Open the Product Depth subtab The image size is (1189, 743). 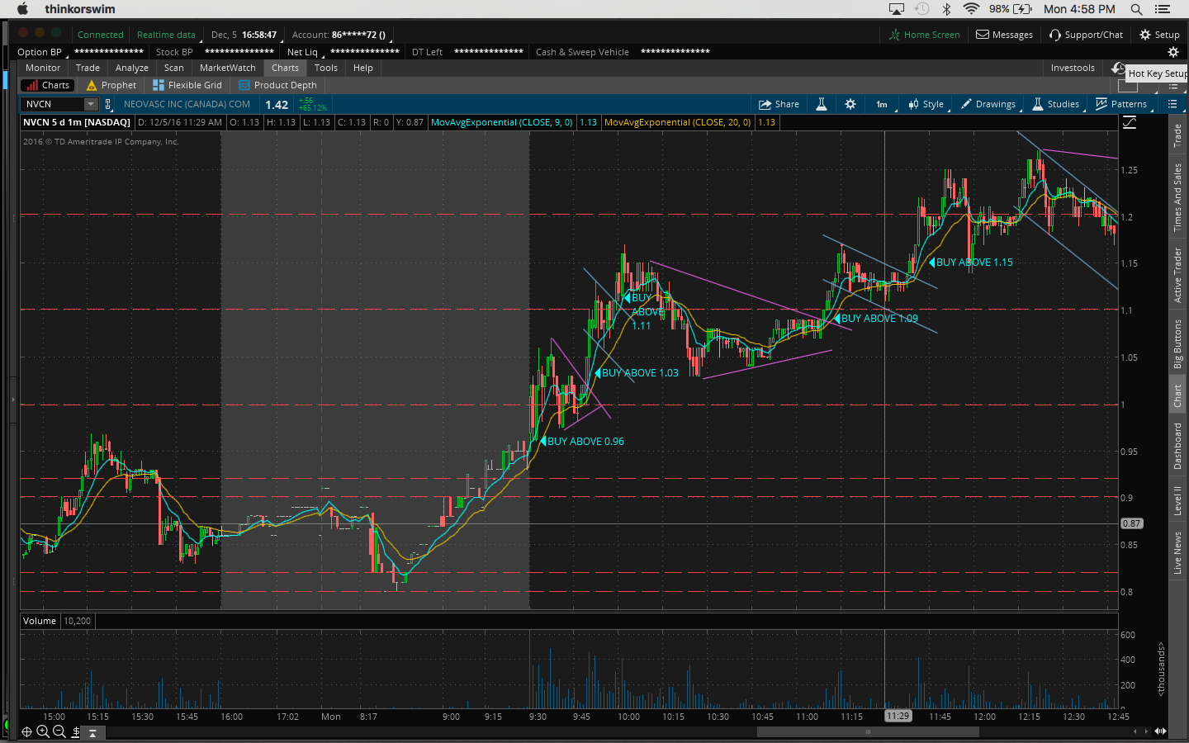(277, 85)
